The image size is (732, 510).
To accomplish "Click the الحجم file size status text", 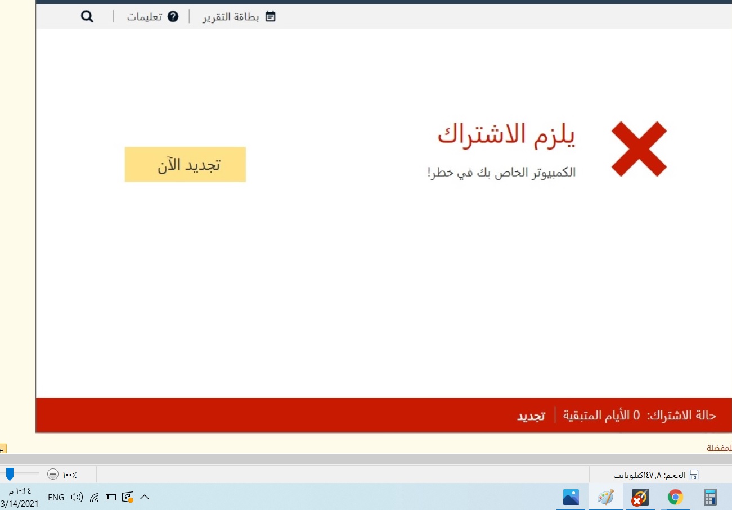I will pyautogui.click(x=650, y=475).
